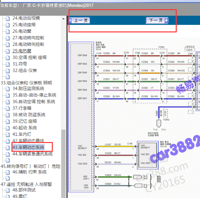Click document icon beside 38.被动 防盗系统
The width and height of the screenshot is (200, 198).
[x=8, y=115]
